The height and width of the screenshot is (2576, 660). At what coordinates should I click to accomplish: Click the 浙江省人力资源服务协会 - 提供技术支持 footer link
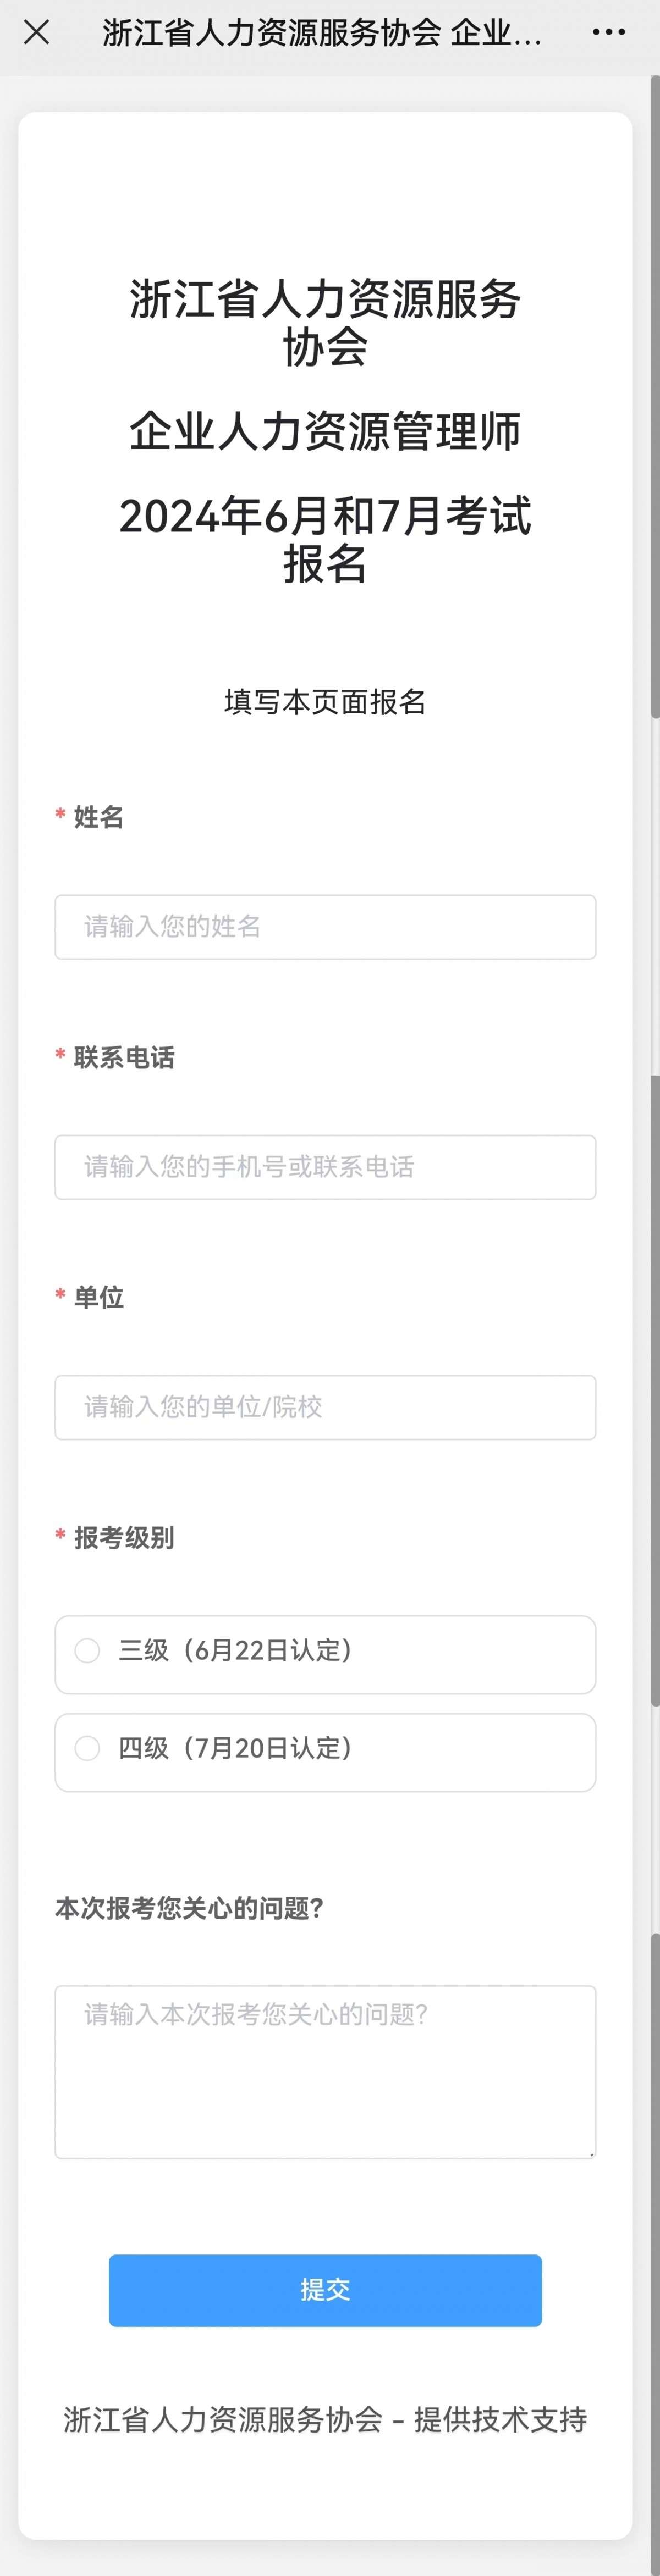tap(325, 2419)
